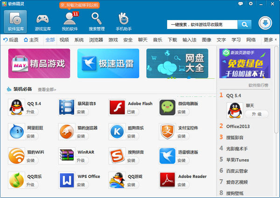Open 爱奇艺视频 in ranking list
Screen dimensions: 280x198
tap(237, 182)
